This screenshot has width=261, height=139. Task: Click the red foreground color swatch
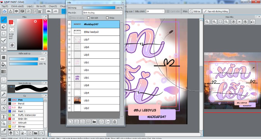pyautogui.click(x=11, y=22)
